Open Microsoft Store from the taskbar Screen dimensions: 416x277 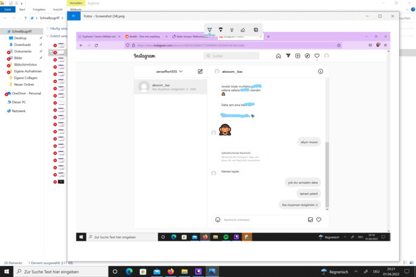click(x=143, y=272)
